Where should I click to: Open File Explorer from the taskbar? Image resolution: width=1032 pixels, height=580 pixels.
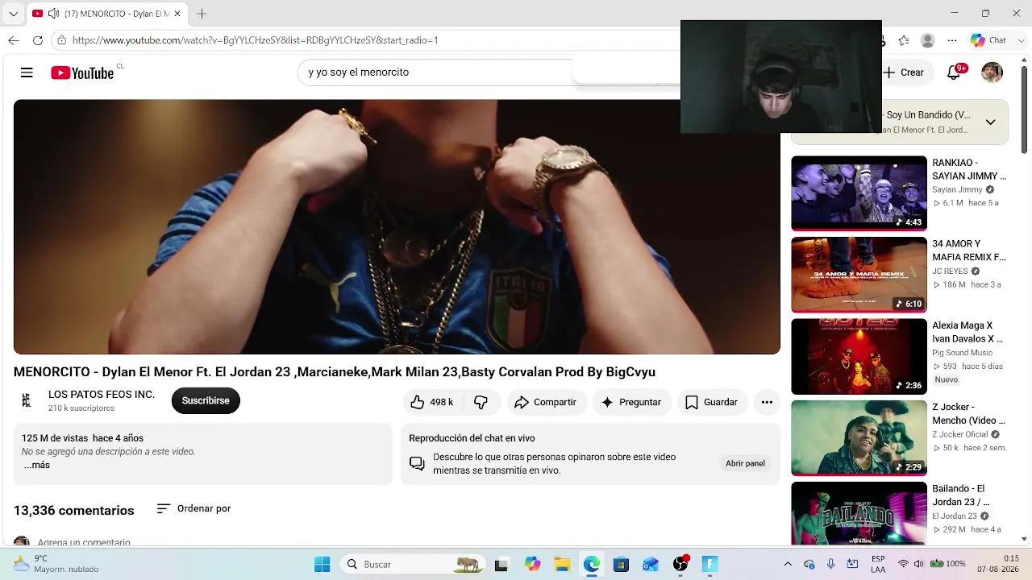562,564
